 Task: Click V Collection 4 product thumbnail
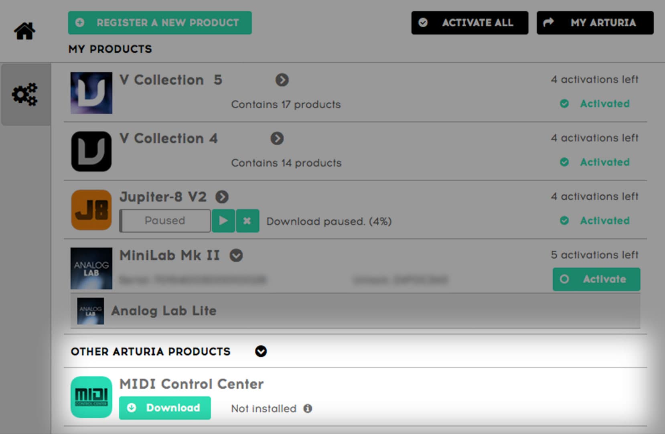(91, 151)
